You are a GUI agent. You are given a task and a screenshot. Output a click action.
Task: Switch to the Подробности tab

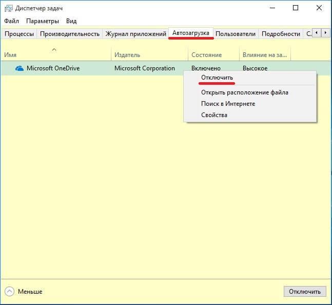281,34
